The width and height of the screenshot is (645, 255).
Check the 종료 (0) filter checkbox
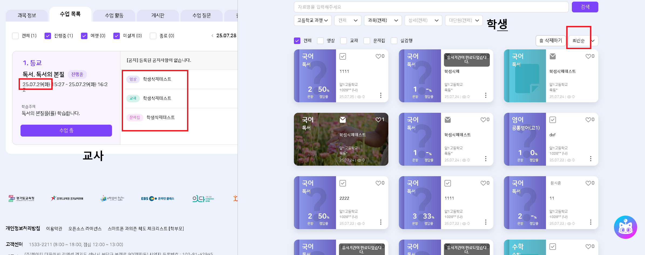pyautogui.click(x=153, y=36)
